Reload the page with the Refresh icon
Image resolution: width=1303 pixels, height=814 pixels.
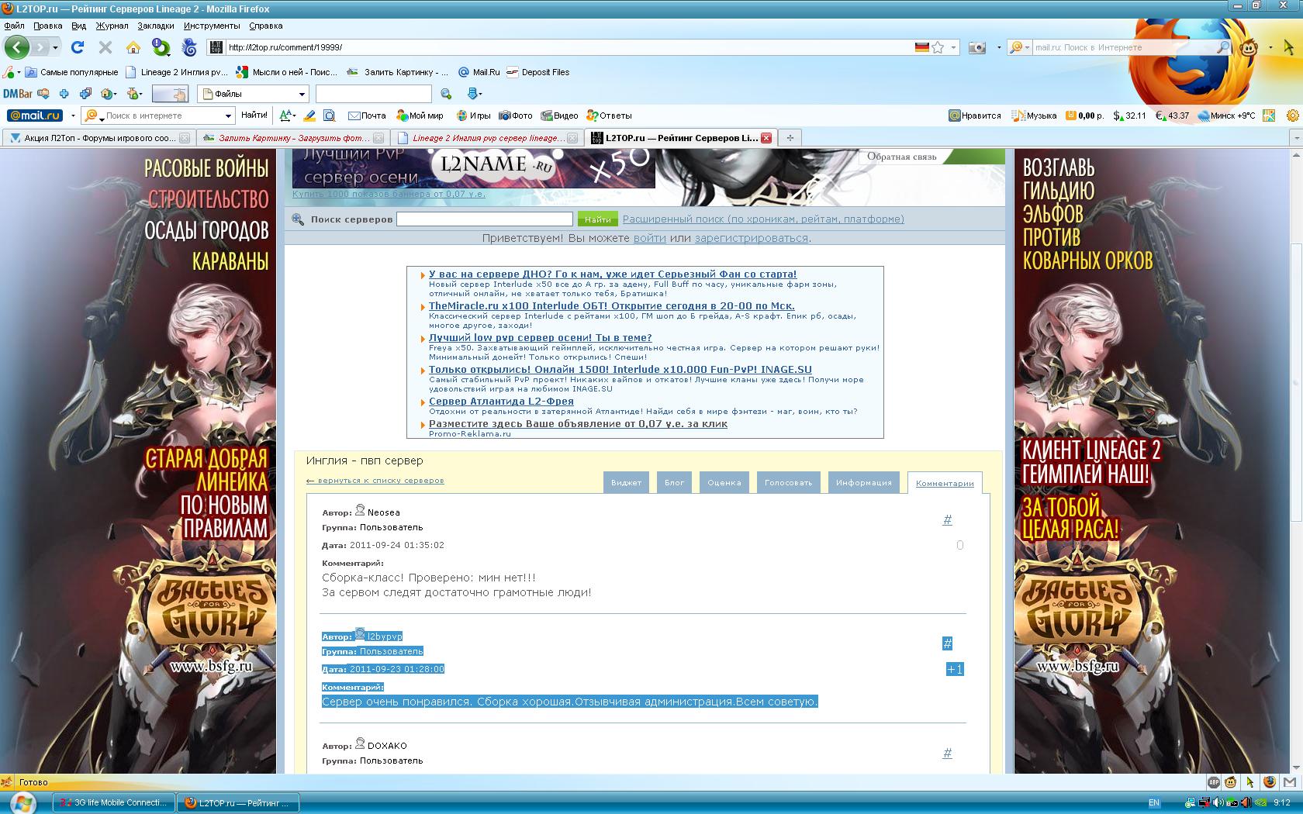tap(77, 47)
